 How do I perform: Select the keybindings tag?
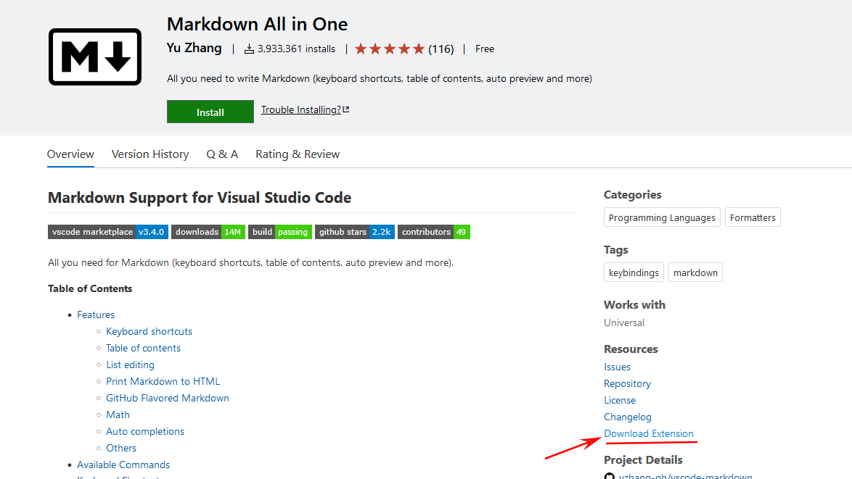pos(634,272)
